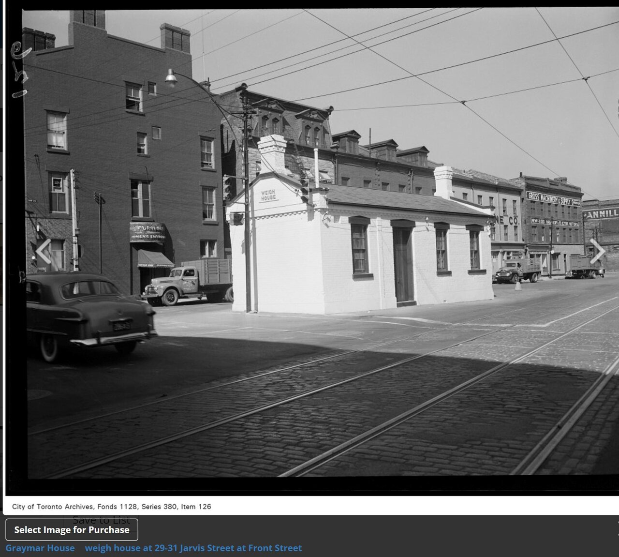Click the WEIGH HOUSE sign on the gable
This screenshot has height=557, width=619.
[268, 195]
